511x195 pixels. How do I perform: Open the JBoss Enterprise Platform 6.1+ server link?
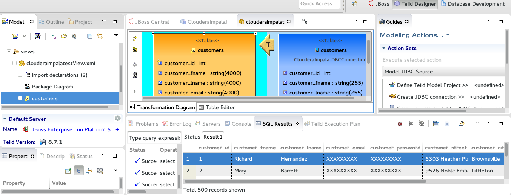[x=76, y=129]
